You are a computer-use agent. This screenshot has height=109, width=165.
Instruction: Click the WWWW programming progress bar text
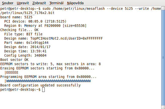[48, 81]
